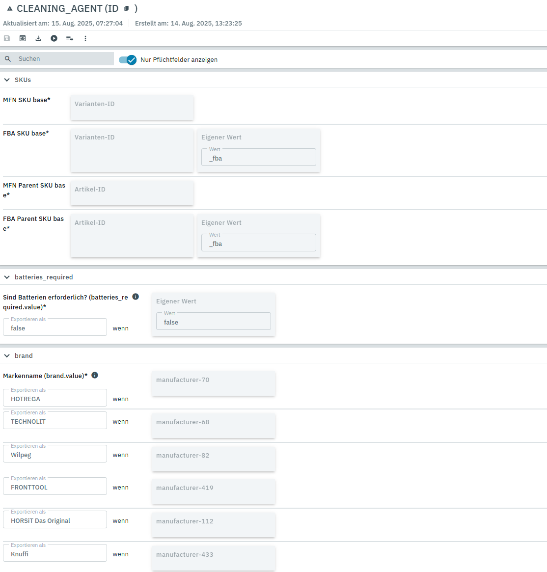
Task: Click the warning triangle before CLEANING_AGENT
Action: point(9,9)
